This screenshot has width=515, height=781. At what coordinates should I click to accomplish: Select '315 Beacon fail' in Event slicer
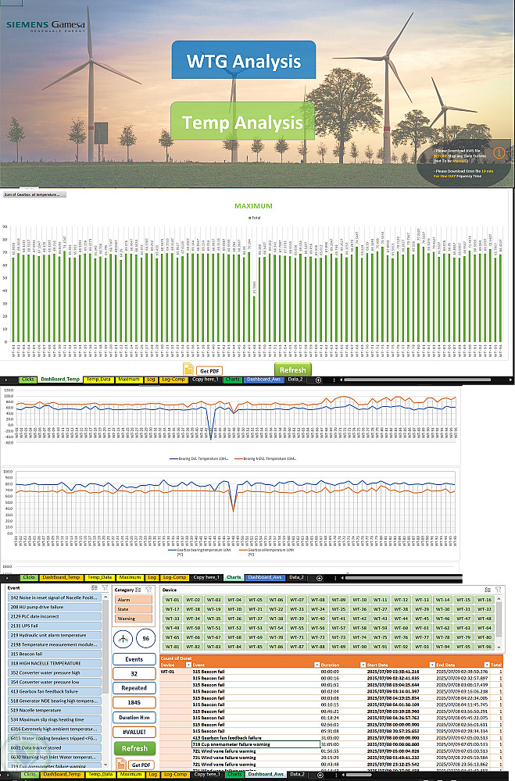tap(55, 654)
